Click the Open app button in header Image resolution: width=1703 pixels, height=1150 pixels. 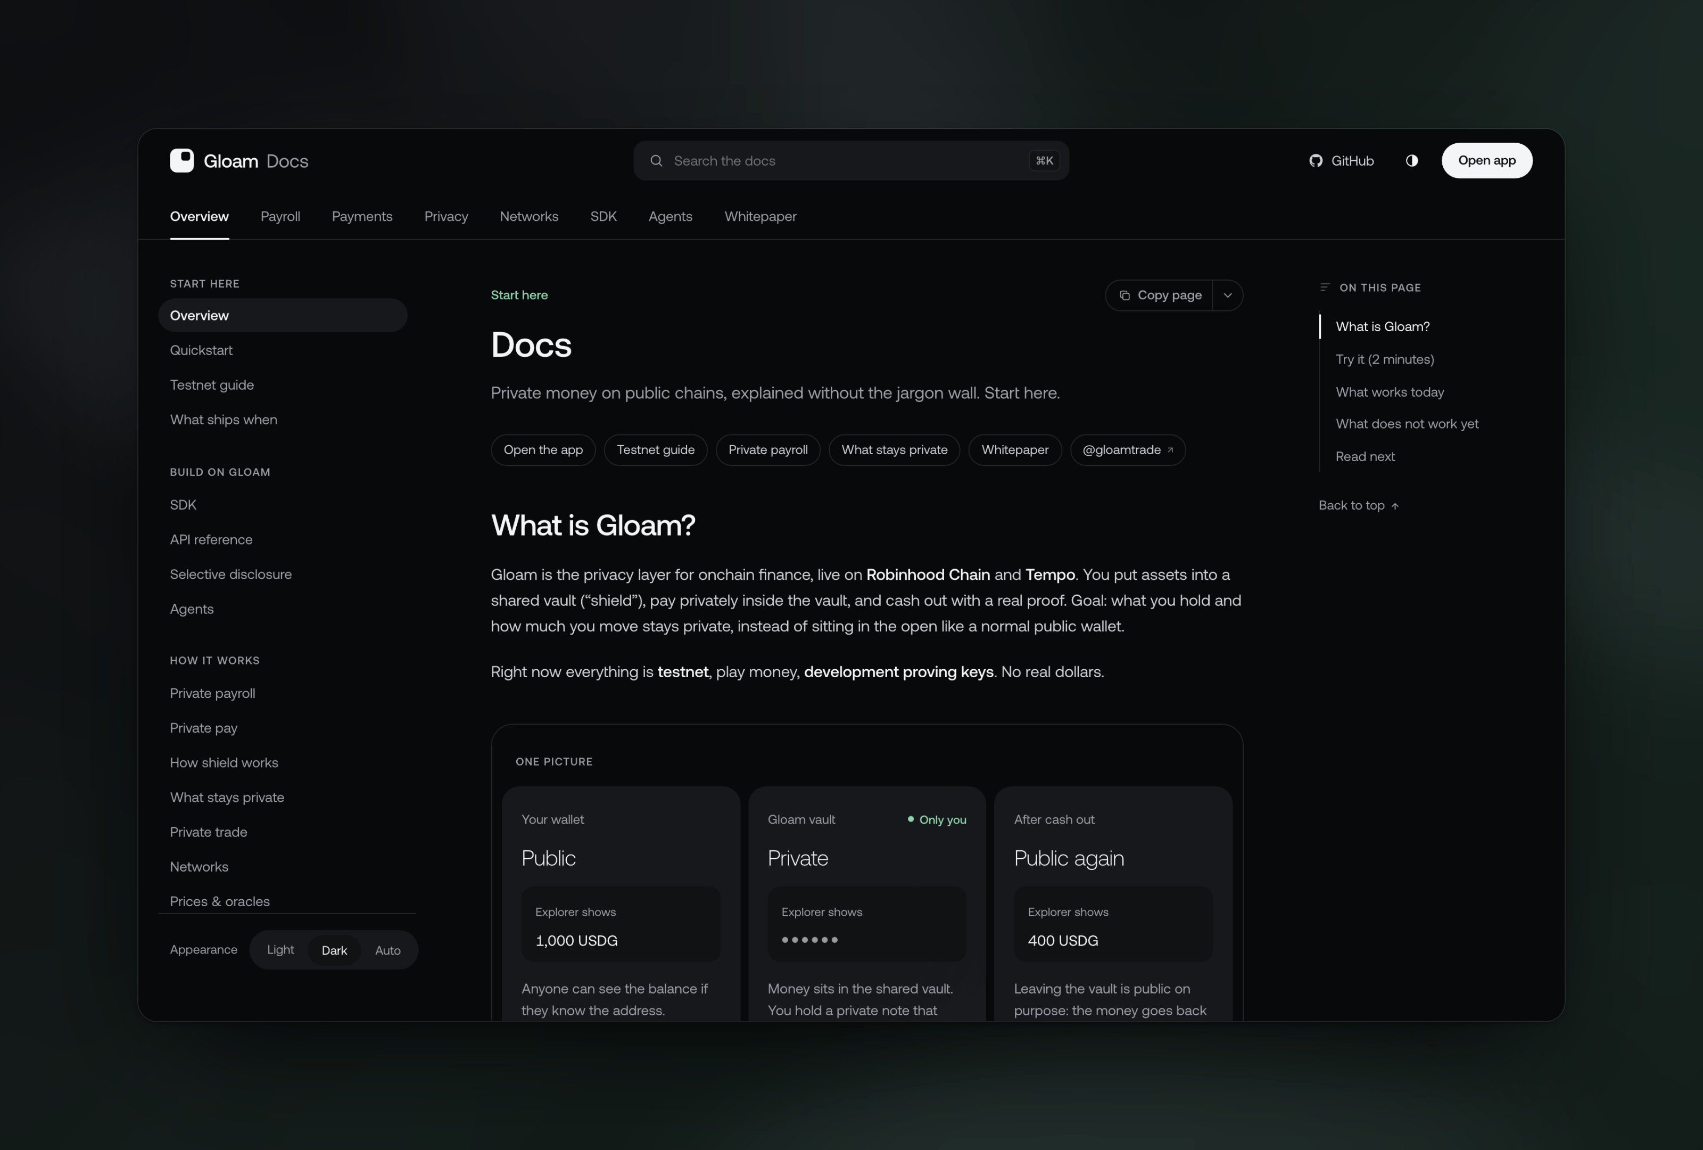1486,160
